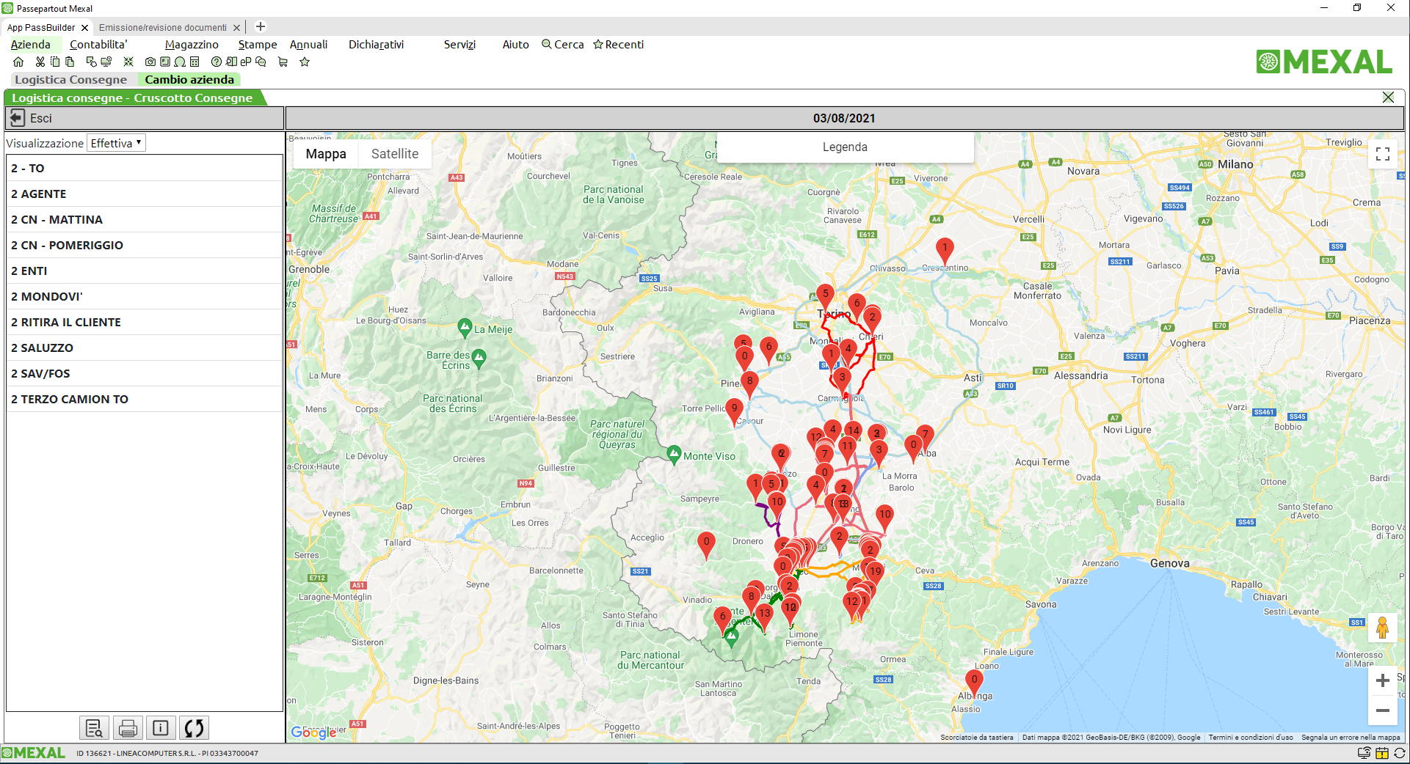Open the Aiuto menu
This screenshot has width=1410, height=764.
(515, 45)
